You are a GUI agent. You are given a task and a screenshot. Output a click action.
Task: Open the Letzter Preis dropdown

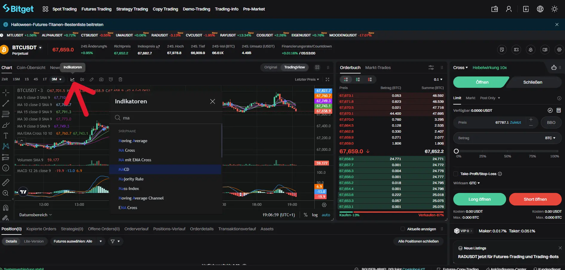pos(307,79)
